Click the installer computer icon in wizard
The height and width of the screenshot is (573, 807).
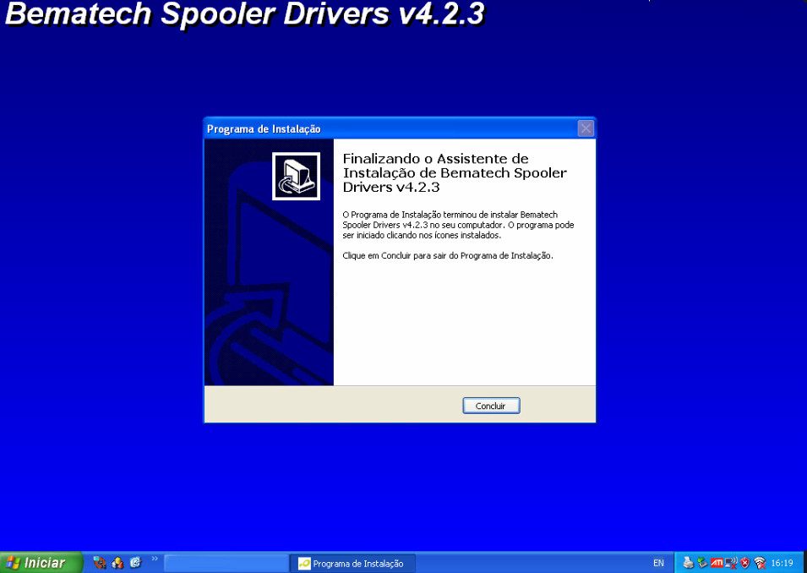tap(296, 176)
